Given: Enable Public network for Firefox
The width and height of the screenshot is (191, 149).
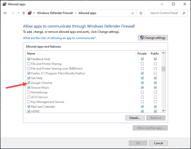Looking at the screenshot, I should [x=155, y=73].
